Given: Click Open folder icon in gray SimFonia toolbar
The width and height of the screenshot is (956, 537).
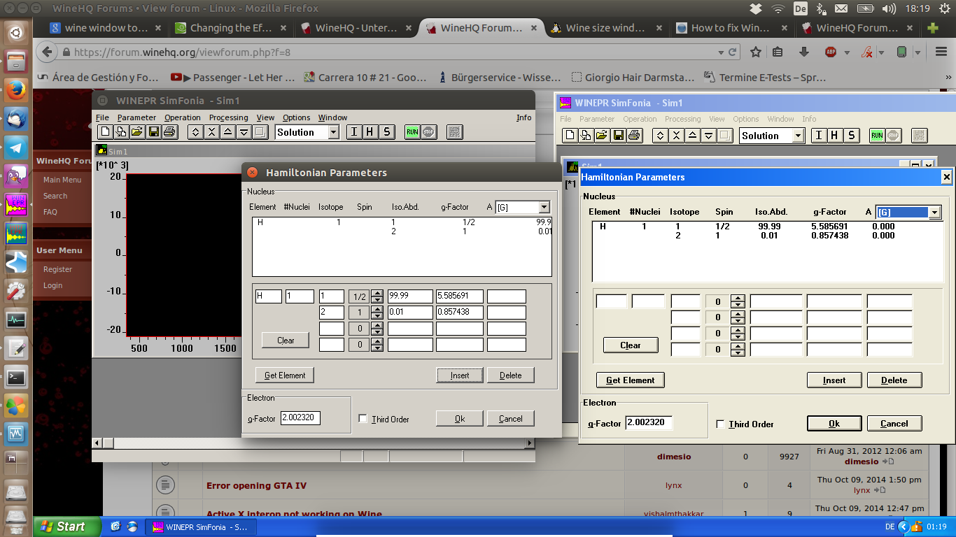Looking at the screenshot, I should tap(136, 132).
